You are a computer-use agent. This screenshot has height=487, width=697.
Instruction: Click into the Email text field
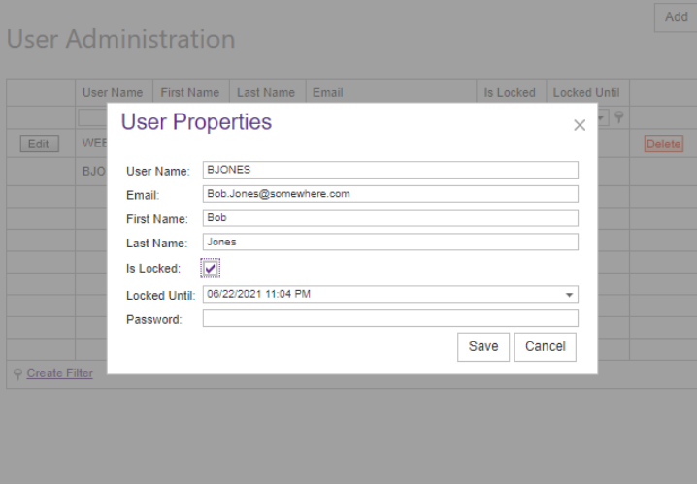[389, 193]
